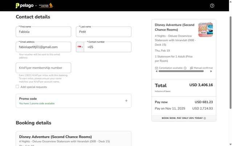Viewport: 232px width, 146px height.
Task: Click the 'Add special requests' label
Action: click(34, 87)
